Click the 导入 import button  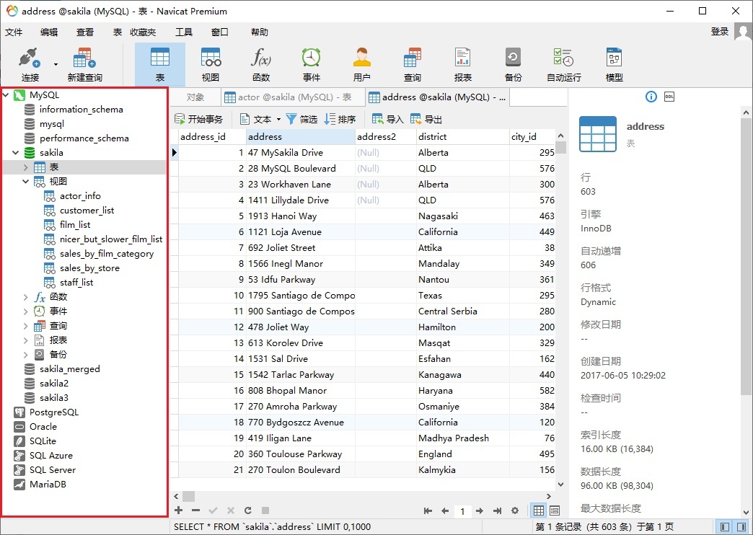[x=387, y=119]
